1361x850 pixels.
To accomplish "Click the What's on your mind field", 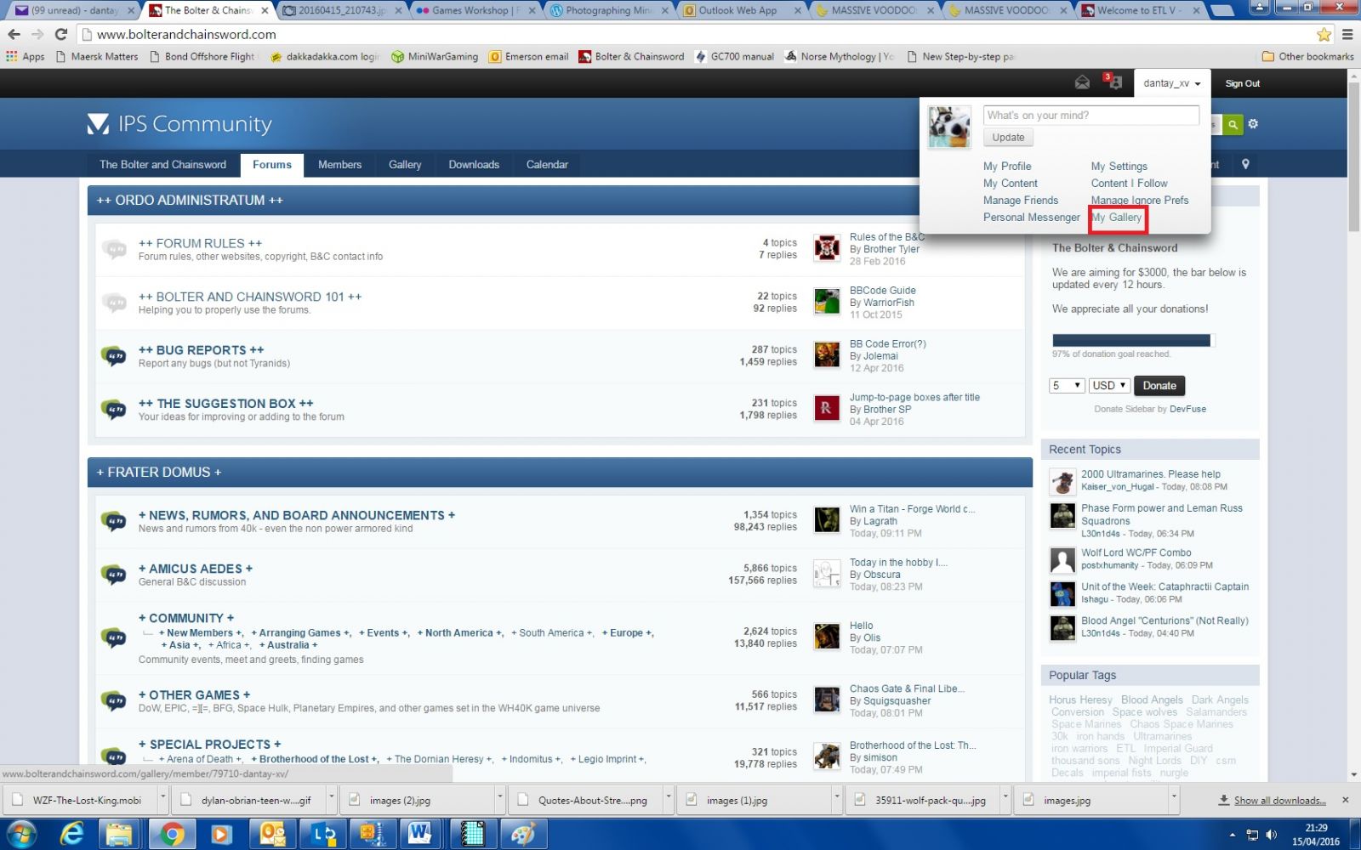I will pyautogui.click(x=1091, y=116).
